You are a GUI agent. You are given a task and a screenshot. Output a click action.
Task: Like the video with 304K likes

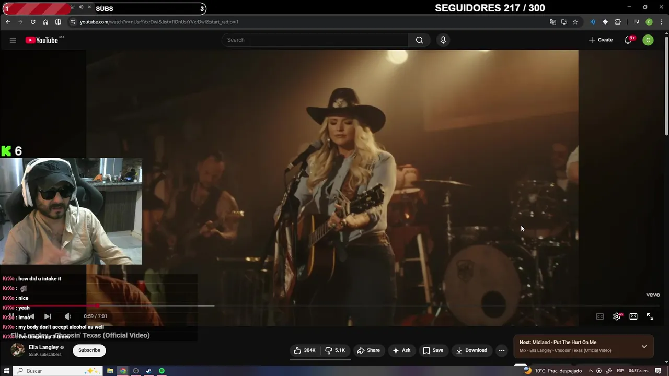pos(304,350)
